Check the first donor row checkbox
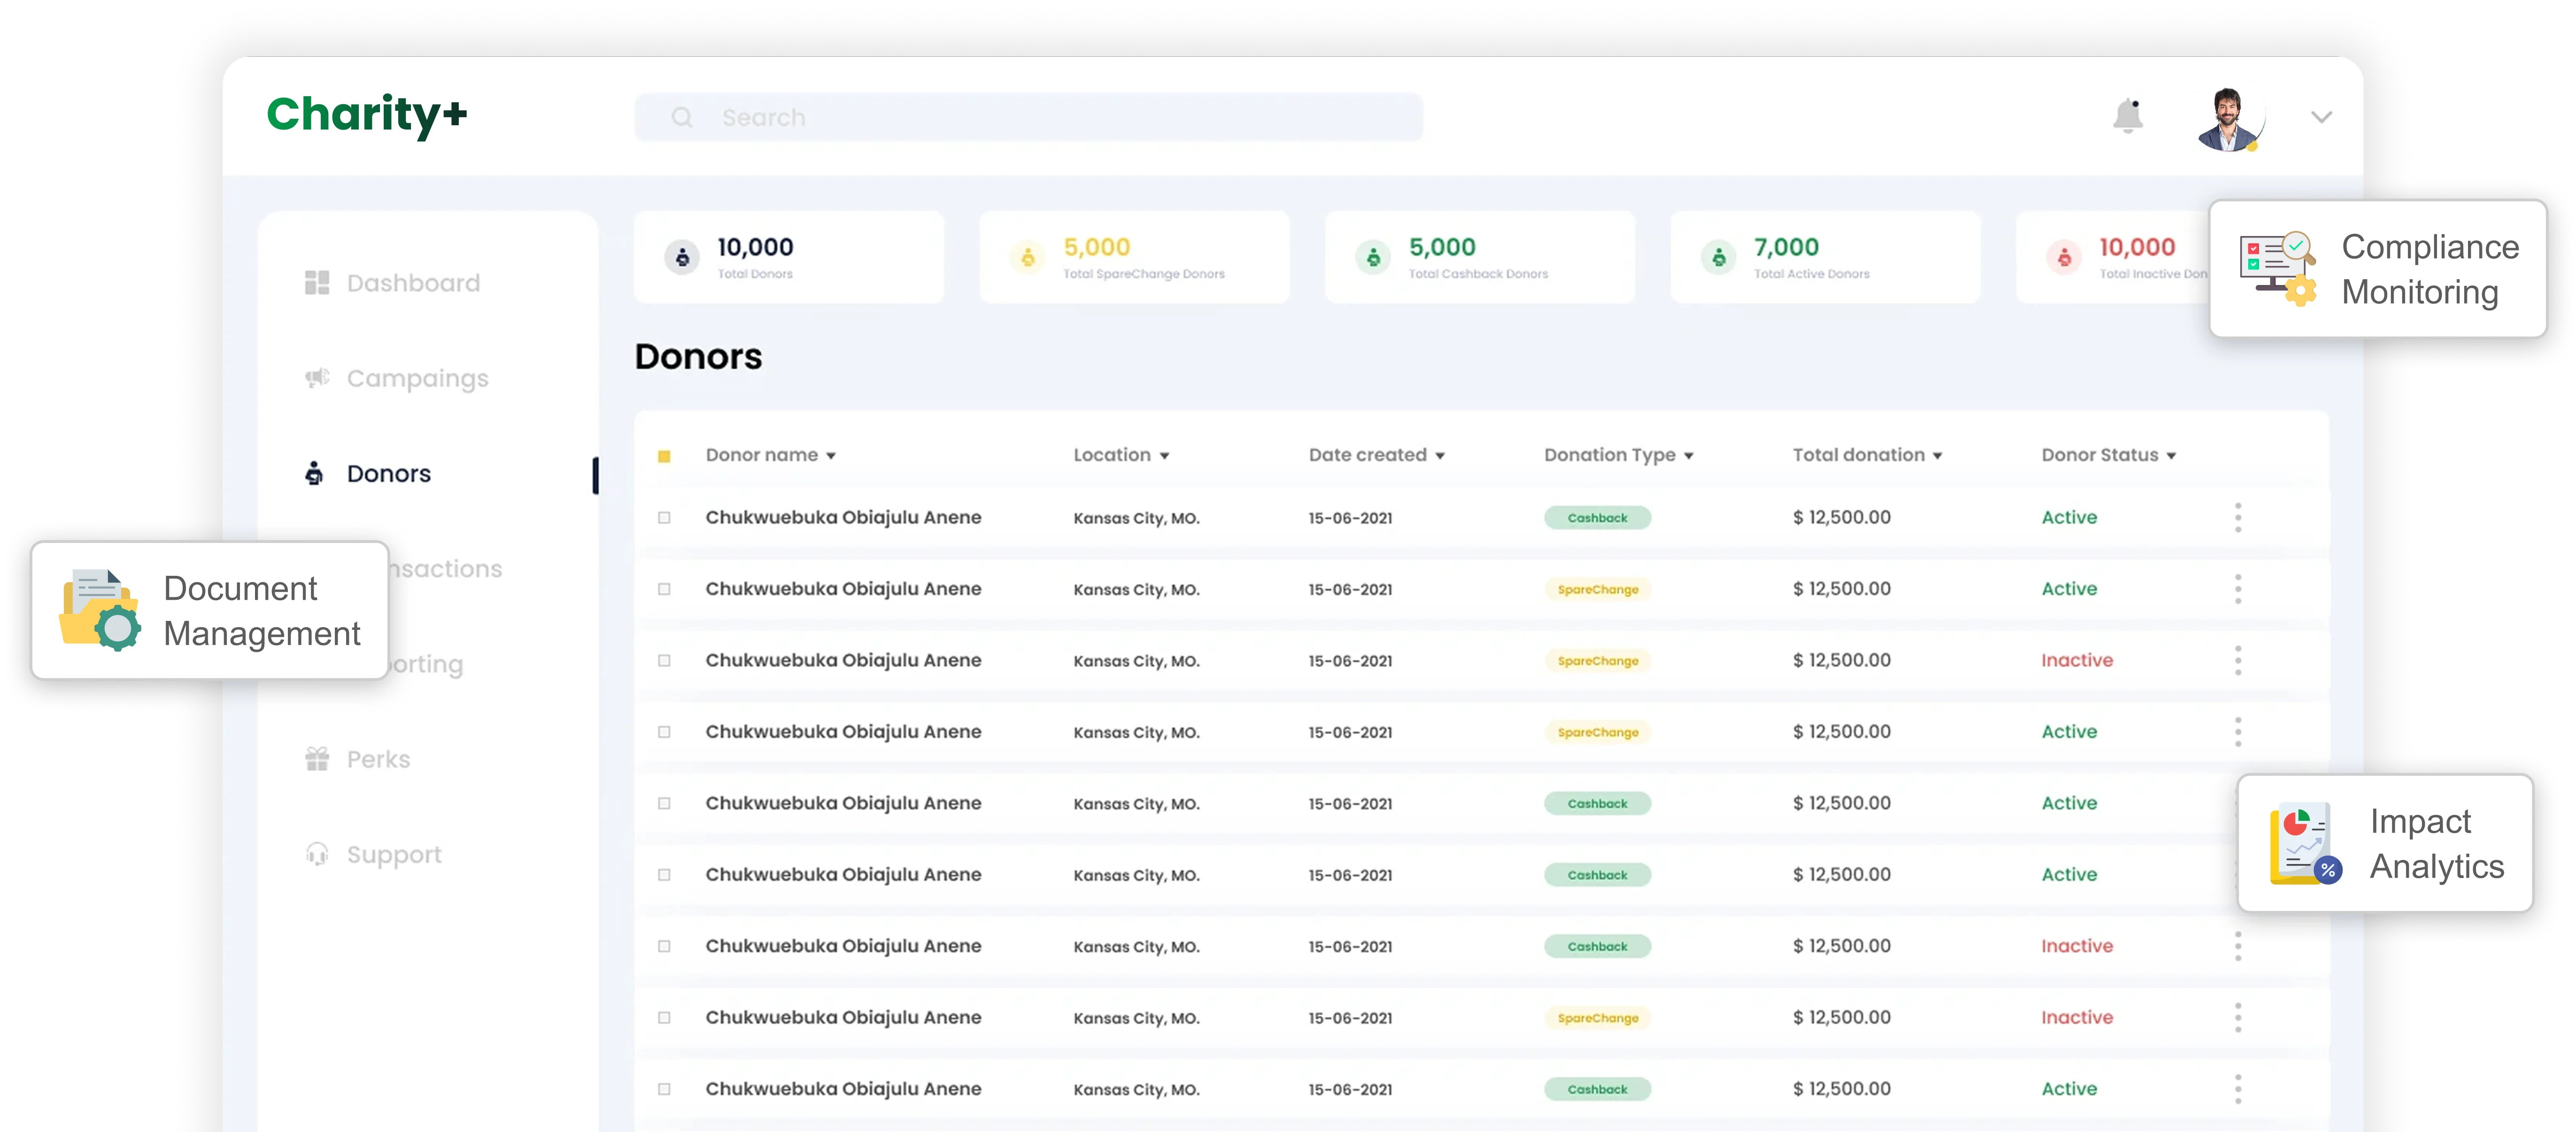Screen dimensions: 2576x1132 pyautogui.click(x=665, y=518)
